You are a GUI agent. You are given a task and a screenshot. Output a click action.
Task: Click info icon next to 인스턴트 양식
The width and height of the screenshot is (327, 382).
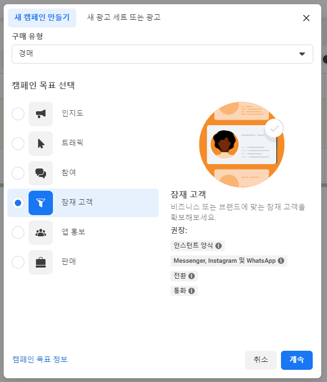pos(219,246)
